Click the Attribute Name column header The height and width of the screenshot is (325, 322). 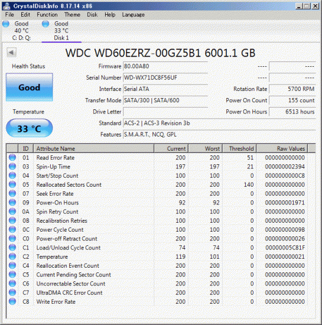[x=94, y=148]
